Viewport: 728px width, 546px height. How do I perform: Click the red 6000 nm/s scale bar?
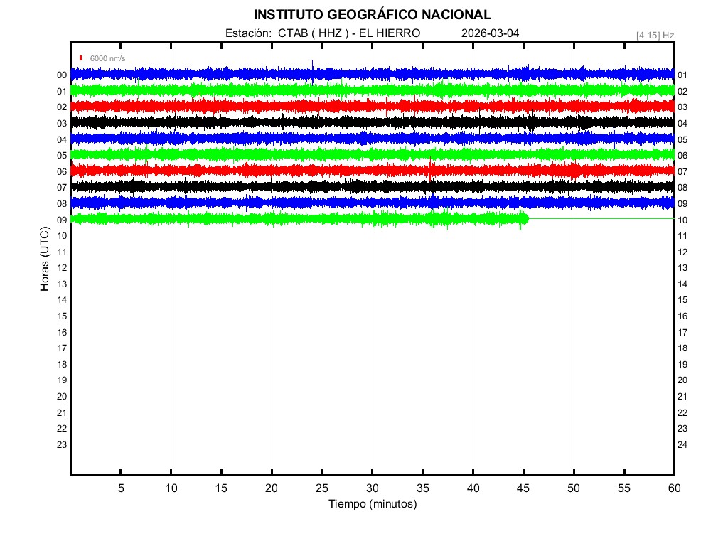point(81,58)
